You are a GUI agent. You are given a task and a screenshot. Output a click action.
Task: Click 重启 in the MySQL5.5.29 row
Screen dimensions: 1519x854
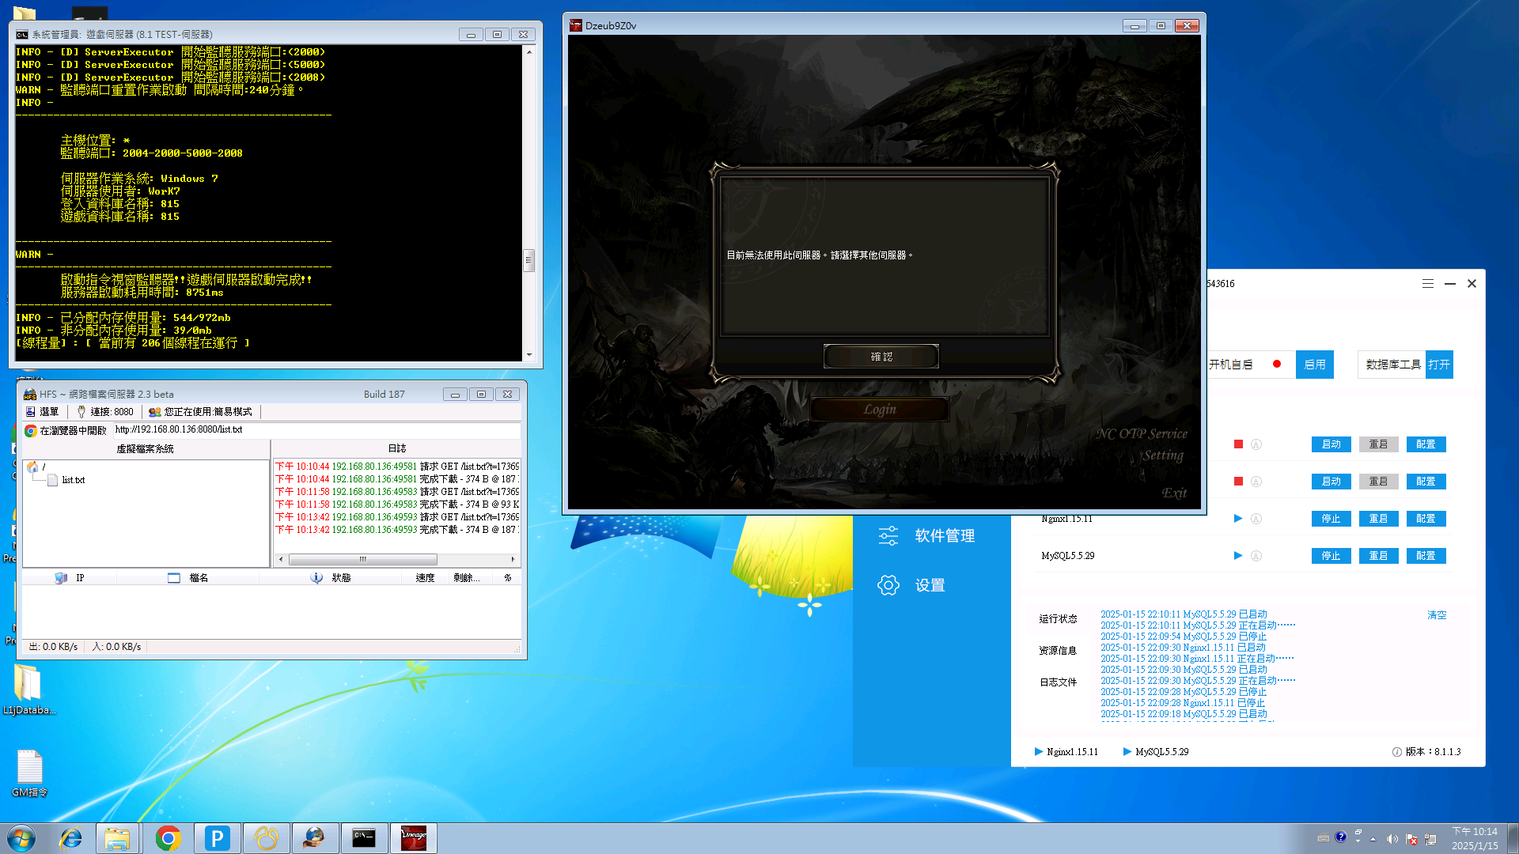point(1378,556)
